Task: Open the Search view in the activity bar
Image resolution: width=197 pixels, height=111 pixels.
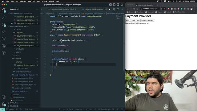Action: (x=4, y=17)
